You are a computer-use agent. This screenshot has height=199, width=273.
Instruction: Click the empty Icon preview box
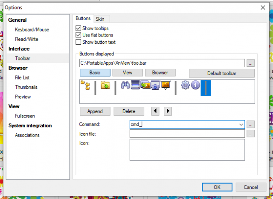(187, 150)
